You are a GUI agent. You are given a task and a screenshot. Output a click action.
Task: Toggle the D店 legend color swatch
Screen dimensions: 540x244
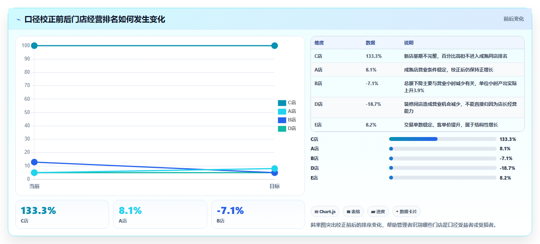point(282,129)
